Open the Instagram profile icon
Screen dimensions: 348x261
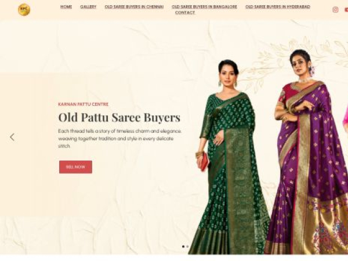click(x=335, y=10)
